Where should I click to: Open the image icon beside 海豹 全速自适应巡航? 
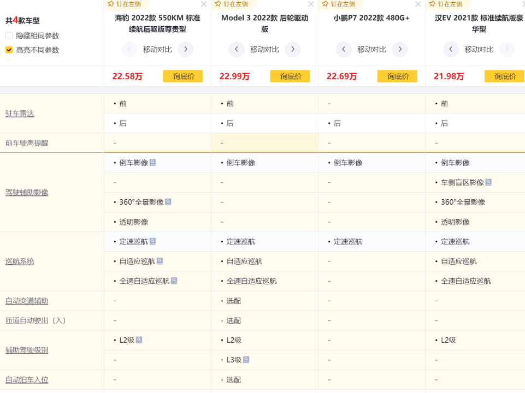(174, 281)
